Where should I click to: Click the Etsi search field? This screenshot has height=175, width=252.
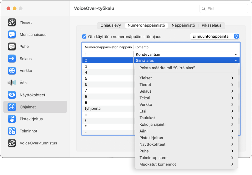click(224, 8)
